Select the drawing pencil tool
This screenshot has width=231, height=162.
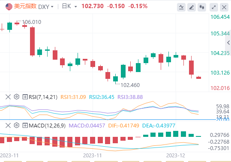[x=192, y=7]
